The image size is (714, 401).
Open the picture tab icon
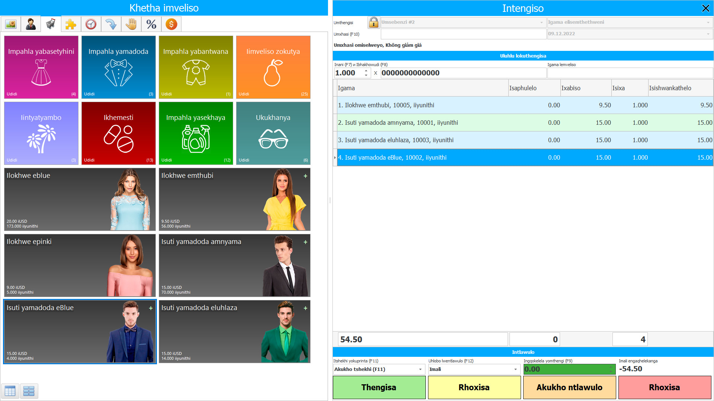point(11,25)
